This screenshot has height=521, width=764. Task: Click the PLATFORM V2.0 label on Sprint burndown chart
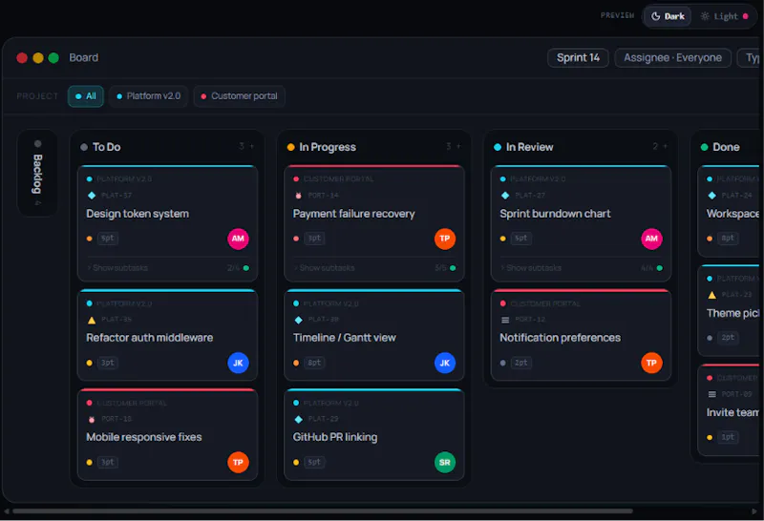click(x=538, y=179)
